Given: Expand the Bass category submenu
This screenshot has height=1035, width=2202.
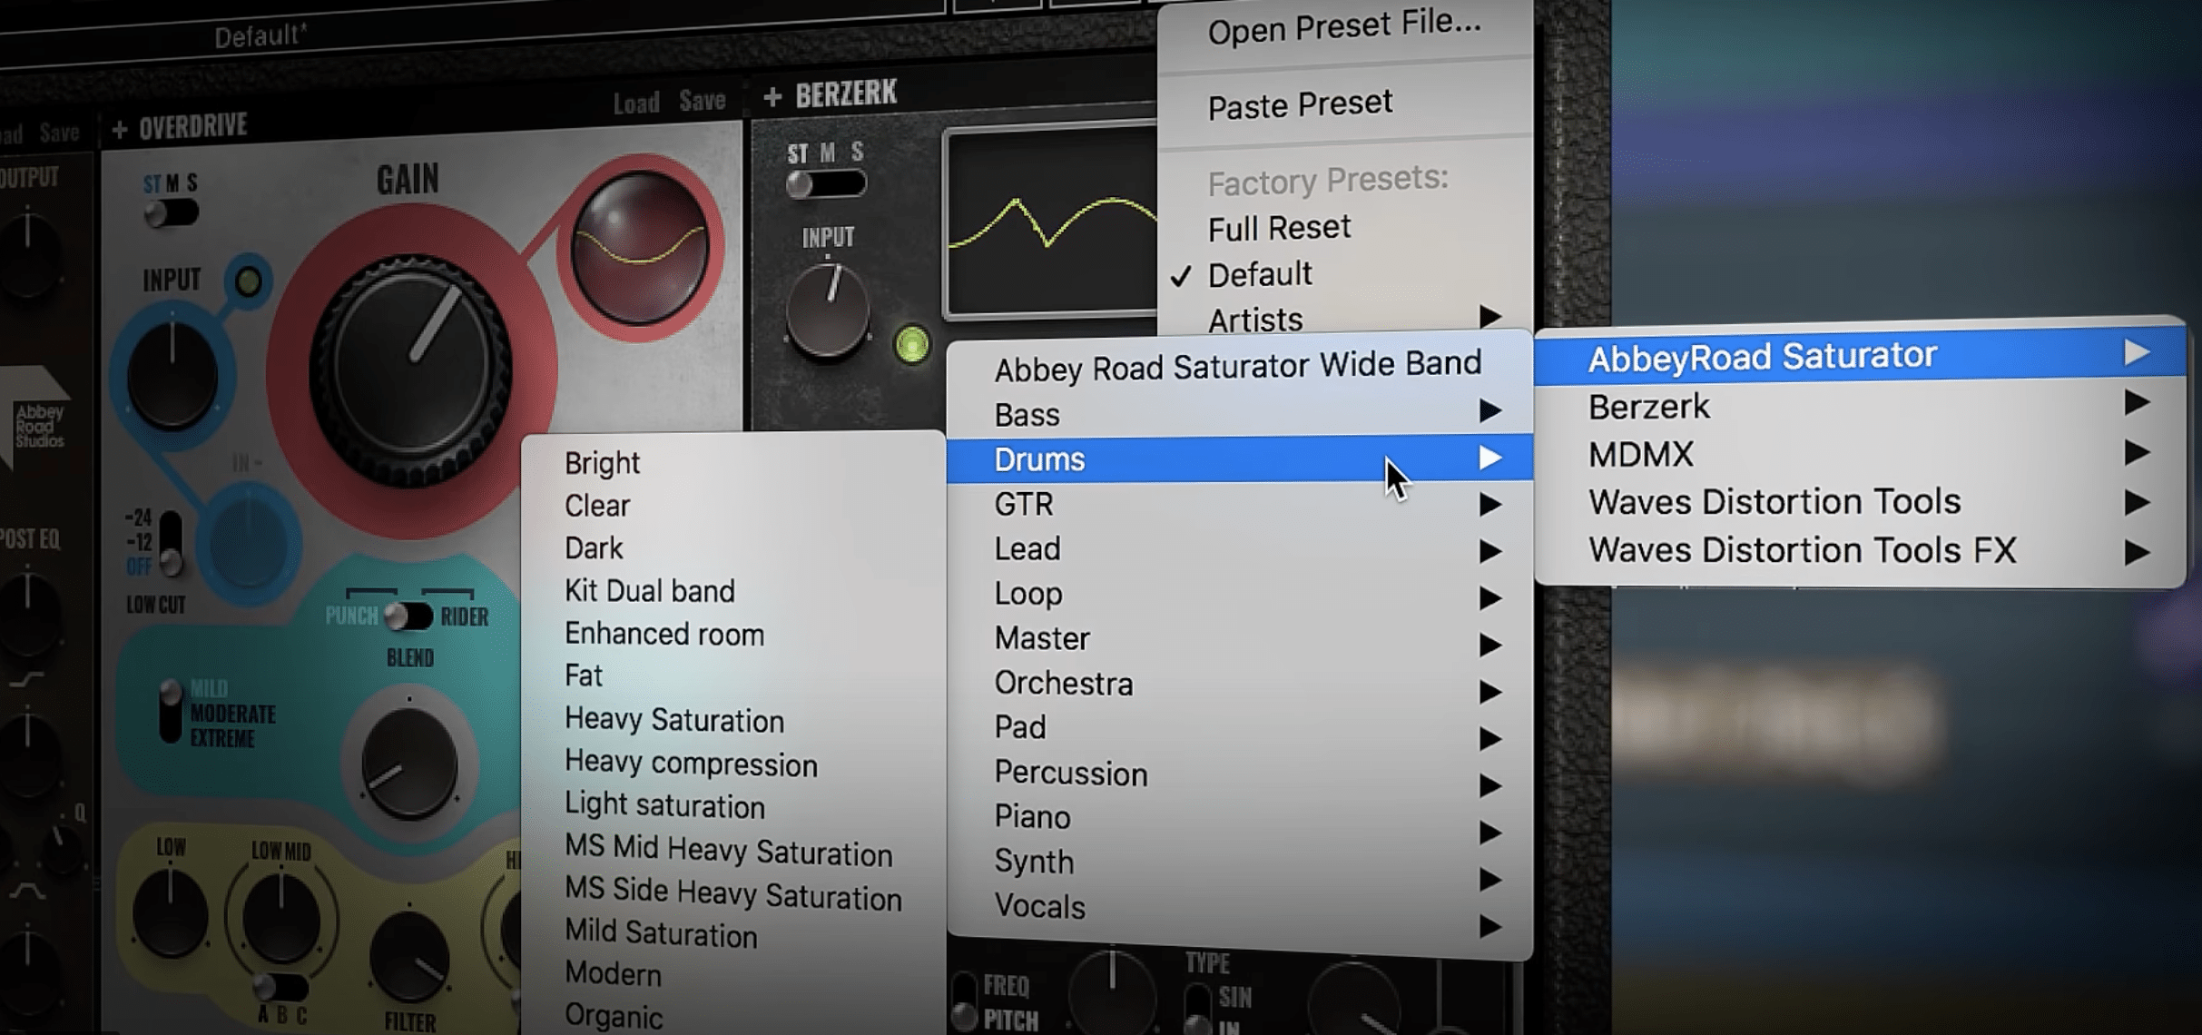Looking at the screenshot, I should click(x=1239, y=413).
